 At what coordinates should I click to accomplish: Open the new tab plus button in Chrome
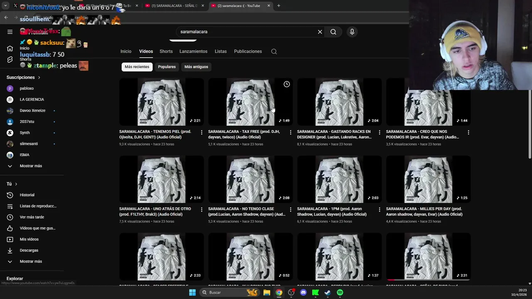[x=278, y=6]
